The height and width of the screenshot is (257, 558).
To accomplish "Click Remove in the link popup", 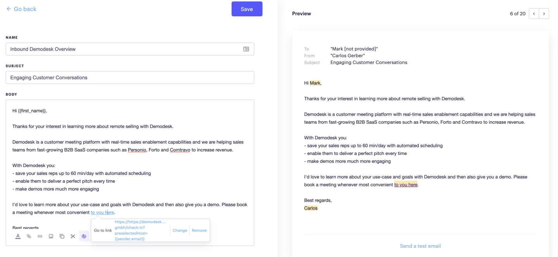I will pos(199,230).
